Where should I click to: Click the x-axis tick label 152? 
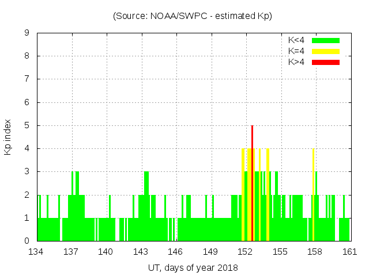click(246, 252)
